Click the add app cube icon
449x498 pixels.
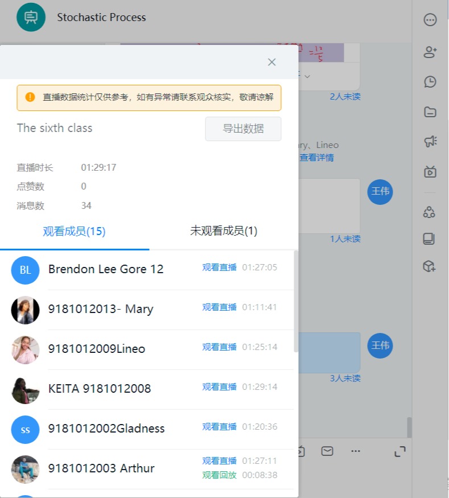[x=430, y=266]
